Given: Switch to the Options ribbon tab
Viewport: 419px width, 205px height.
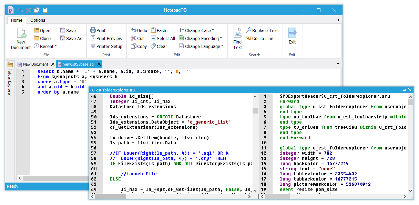Looking at the screenshot, I should pos(38,20).
